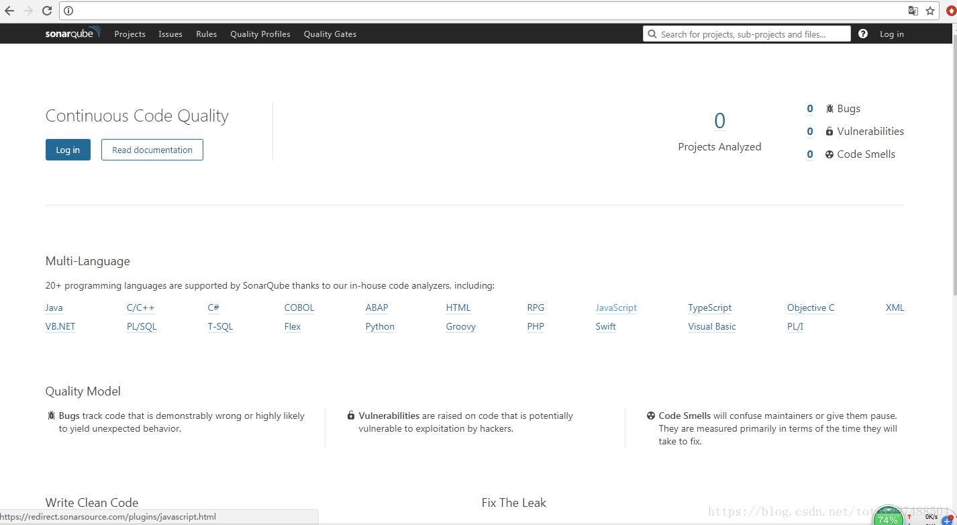This screenshot has width=957, height=525.
Task: Open the Issues menu
Action: [x=170, y=34]
